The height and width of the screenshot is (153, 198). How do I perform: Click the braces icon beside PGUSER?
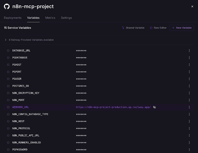pos(8,79)
